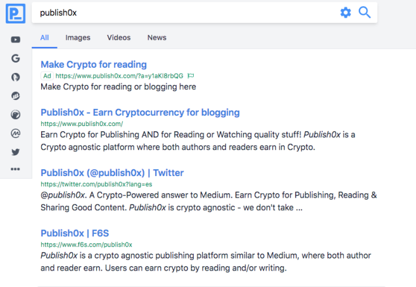Select the All results tab

click(44, 38)
